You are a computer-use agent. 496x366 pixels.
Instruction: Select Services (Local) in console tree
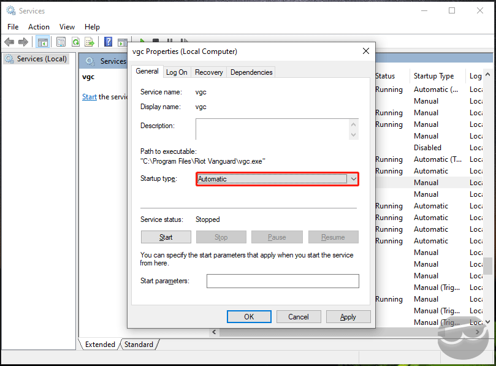(36, 59)
